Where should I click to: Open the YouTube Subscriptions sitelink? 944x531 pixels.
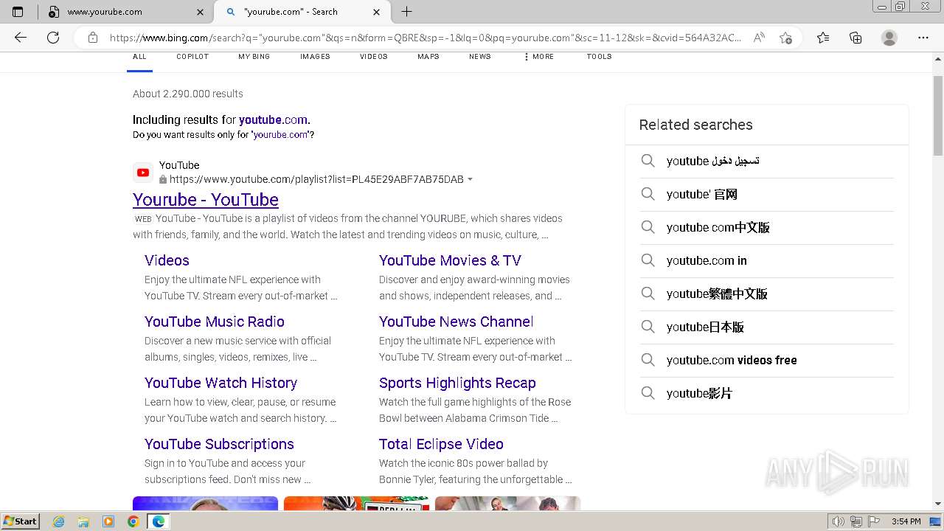(x=219, y=444)
